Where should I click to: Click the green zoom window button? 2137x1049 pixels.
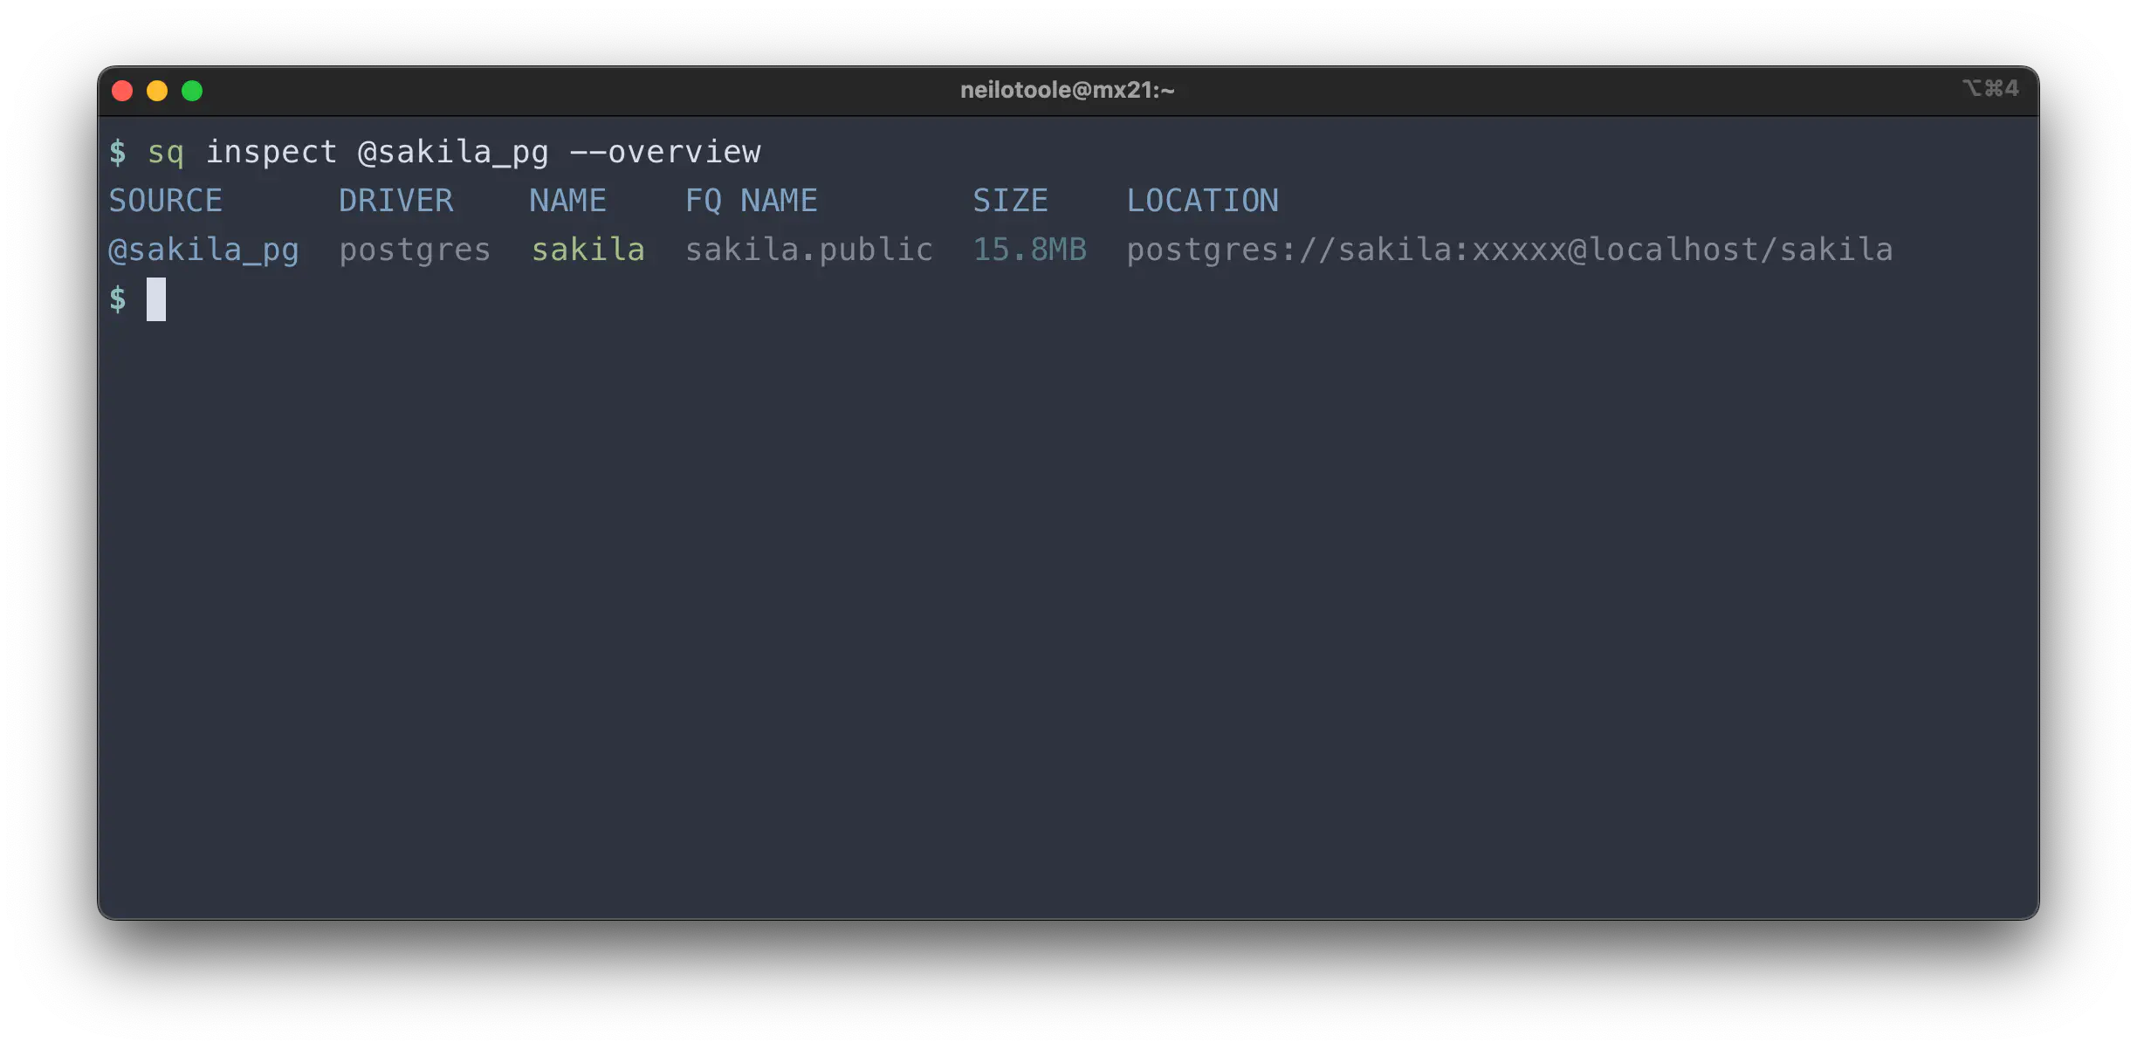(192, 91)
